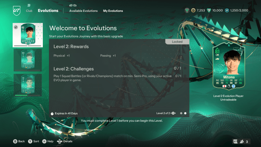Switch to Available Evolutions tab
This screenshot has height=147, width=261.
[x=83, y=11]
